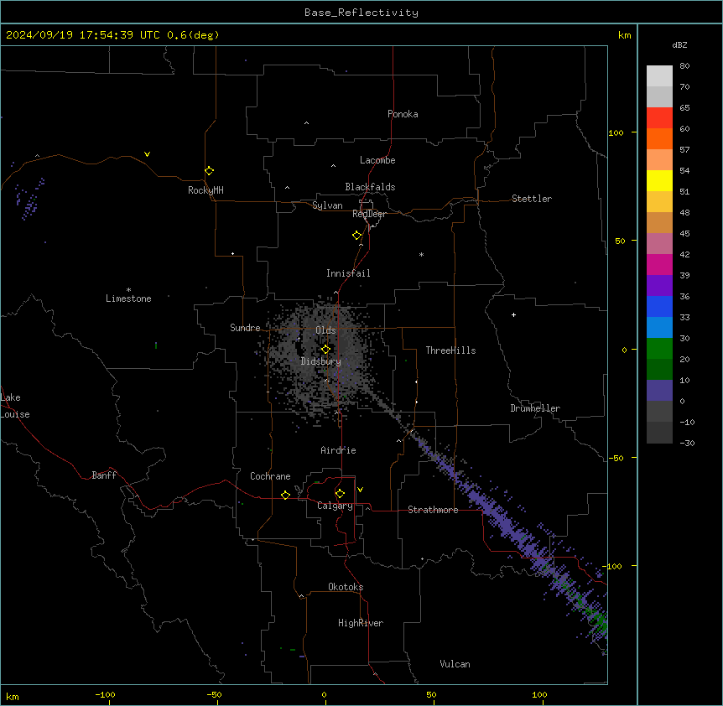
Task: Click the -100 tick on bottom axis
Action: click(x=106, y=694)
